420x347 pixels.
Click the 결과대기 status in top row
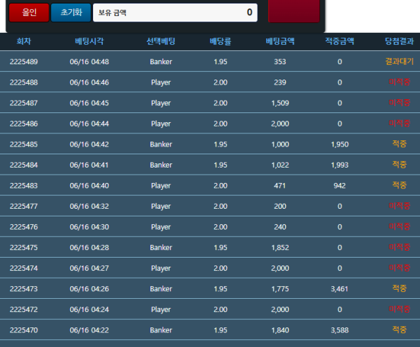pos(399,61)
